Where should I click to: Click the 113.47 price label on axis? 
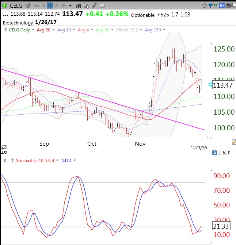point(223,85)
